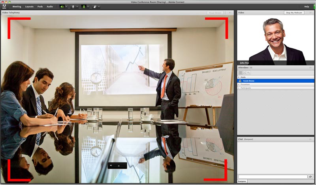The image size is (316, 185).
Task: Open the Audio menu
Action: pos(50,7)
